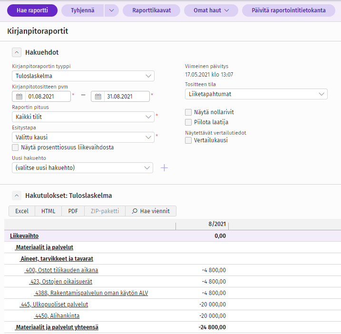The height and width of the screenshot is (334, 341).
Task: Click the Hae viennit magnifier button
Action: point(151,211)
